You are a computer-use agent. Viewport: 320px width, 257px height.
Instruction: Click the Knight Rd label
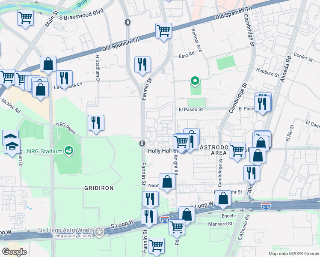click(x=176, y=164)
